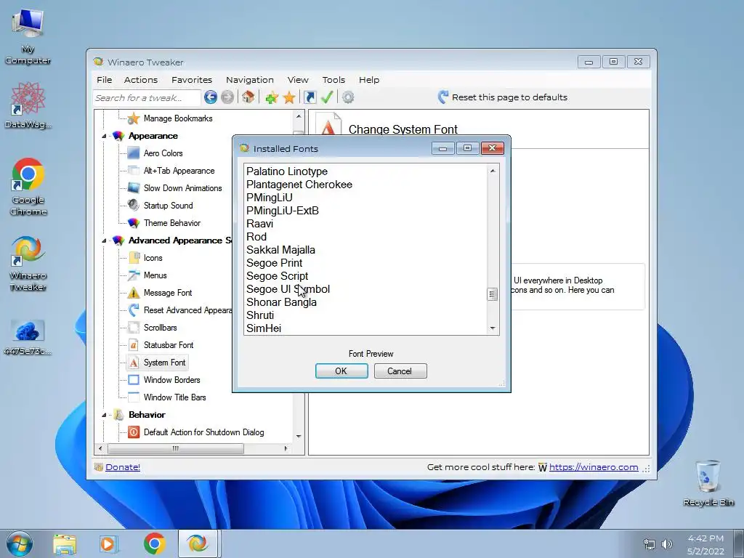Click Reset this page to defaults
744x558 pixels.
[x=503, y=97]
